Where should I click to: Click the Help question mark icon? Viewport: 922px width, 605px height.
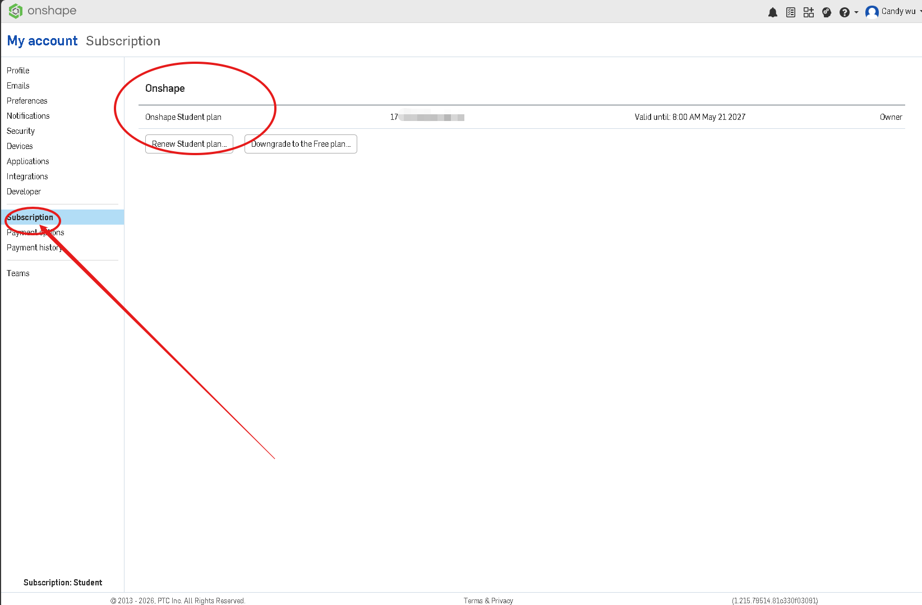[845, 12]
